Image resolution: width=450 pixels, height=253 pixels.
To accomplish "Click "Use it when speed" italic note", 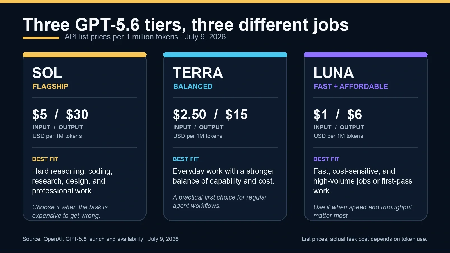I will (x=363, y=211).
